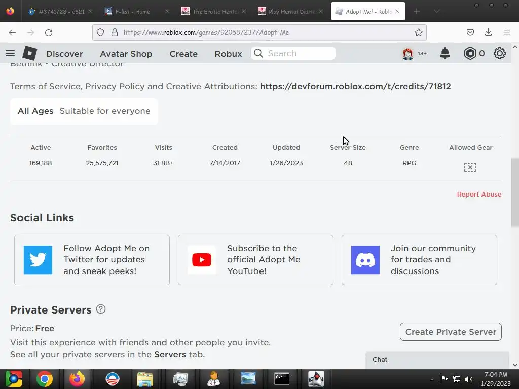
Task: Open the file explorer folder taskbar icon
Action: click(x=144, y=379)
